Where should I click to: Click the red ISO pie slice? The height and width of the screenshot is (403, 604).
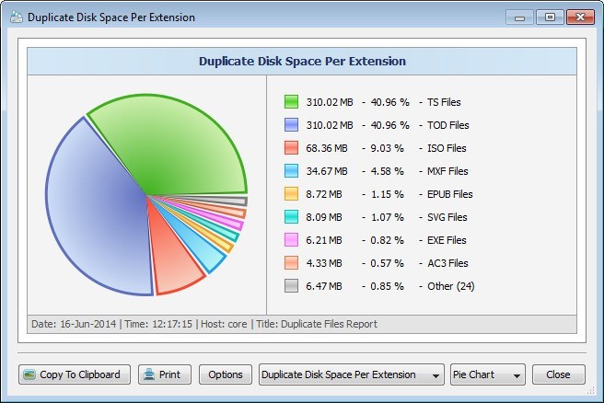click(x=175, y=262)
